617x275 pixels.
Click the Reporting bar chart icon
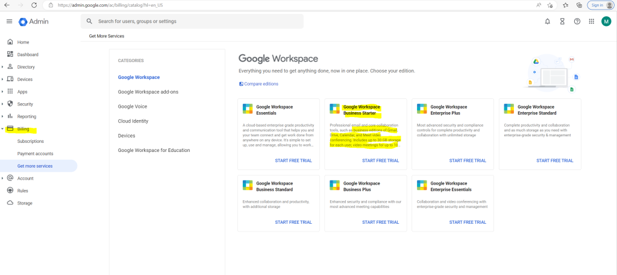click(10, 116)
